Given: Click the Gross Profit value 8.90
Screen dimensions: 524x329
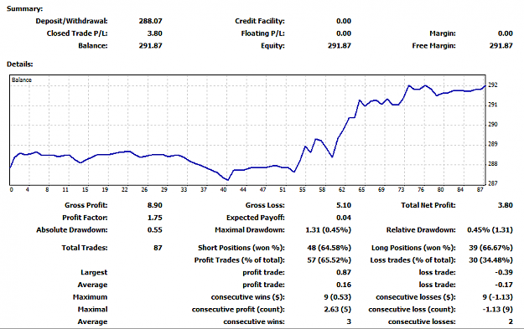Looking at the screenshot, I should (x=155, y=205).
